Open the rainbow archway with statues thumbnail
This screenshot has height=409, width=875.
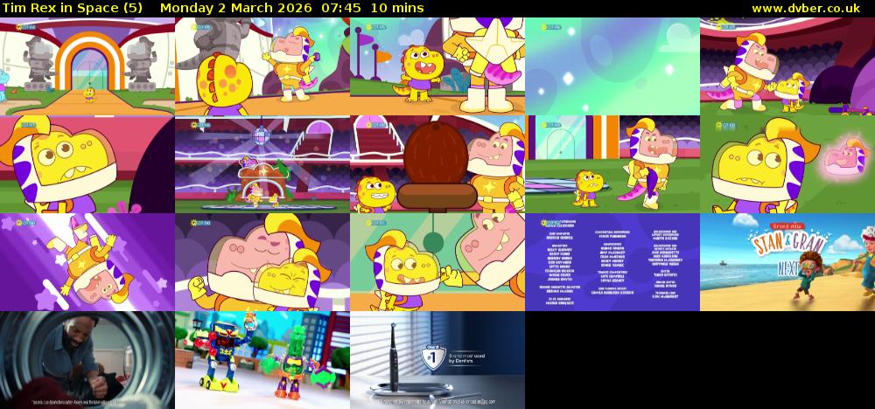pyautogui.click(x=87, y=66)
